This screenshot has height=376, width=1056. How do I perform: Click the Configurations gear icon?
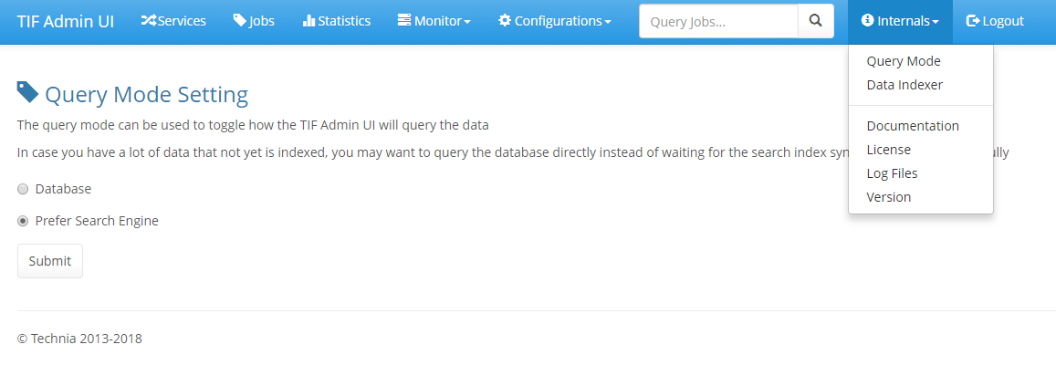(505, 21)
